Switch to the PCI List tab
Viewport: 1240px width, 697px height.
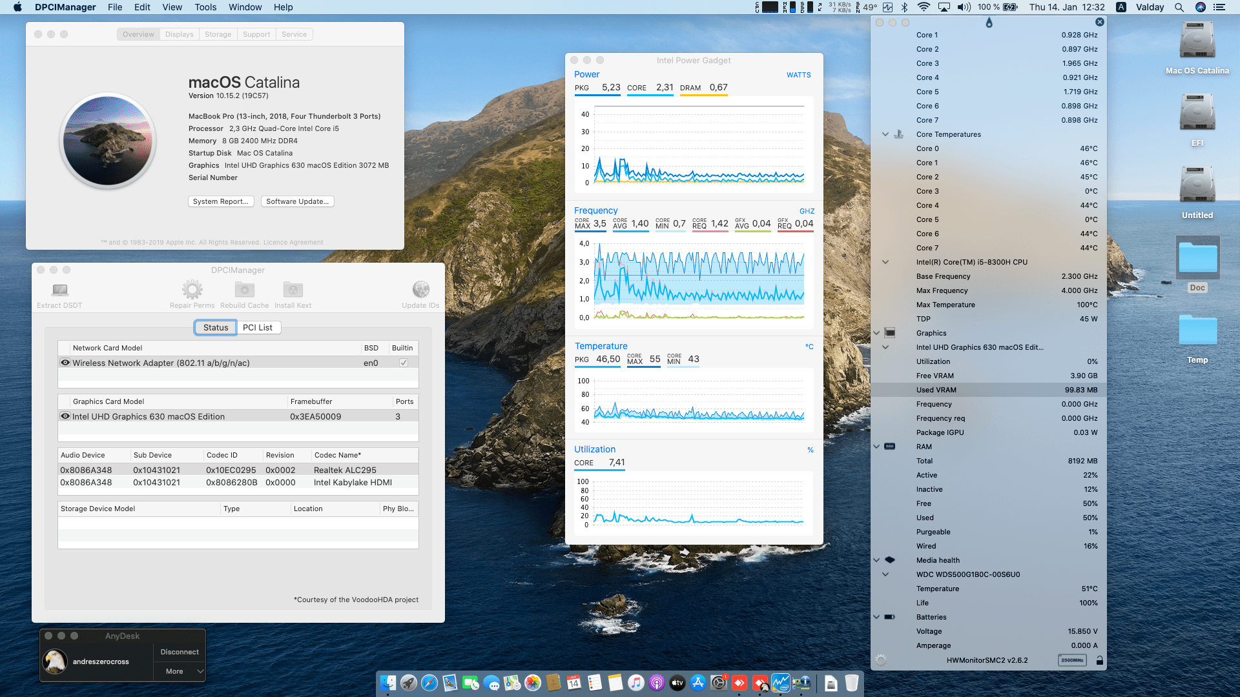point(258,327)
